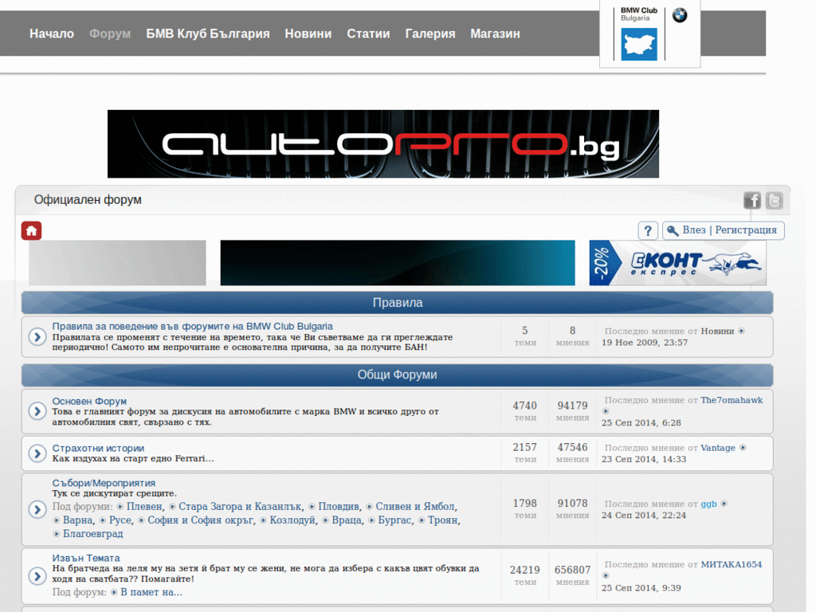816x612 pixels.
Task: Open Благоевград subforum
Action: point(92,533)
